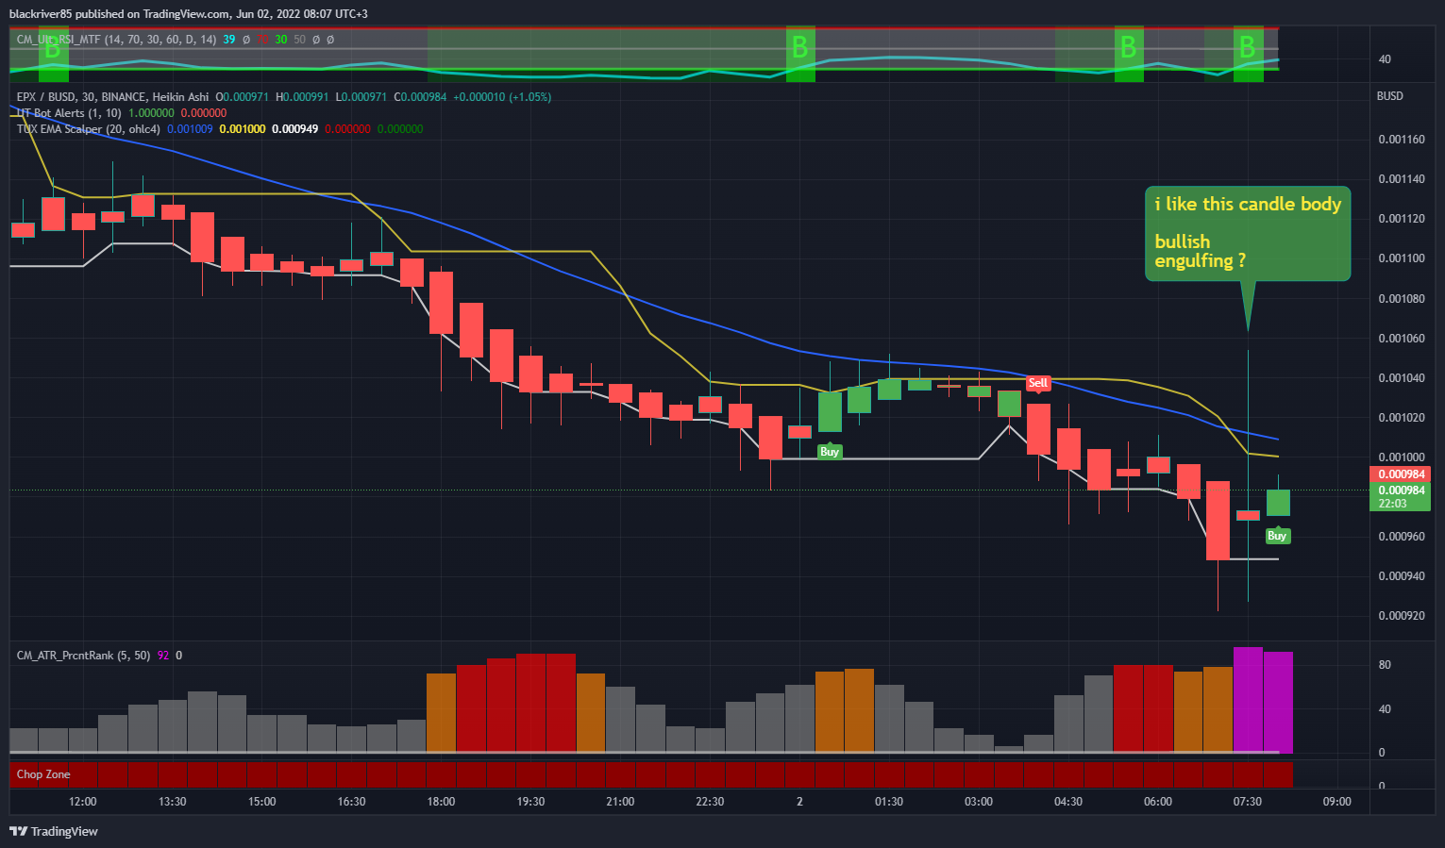Select the TUX EMA Scalper indicator label
1445x848 pixels.
pos(88,128)
